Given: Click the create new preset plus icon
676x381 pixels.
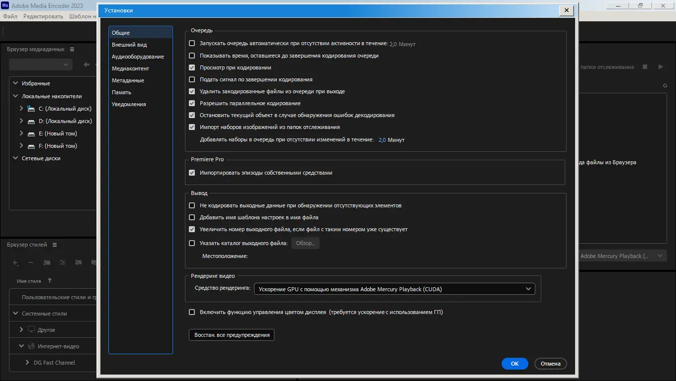Looking at the screenshot, I should 15,262.
